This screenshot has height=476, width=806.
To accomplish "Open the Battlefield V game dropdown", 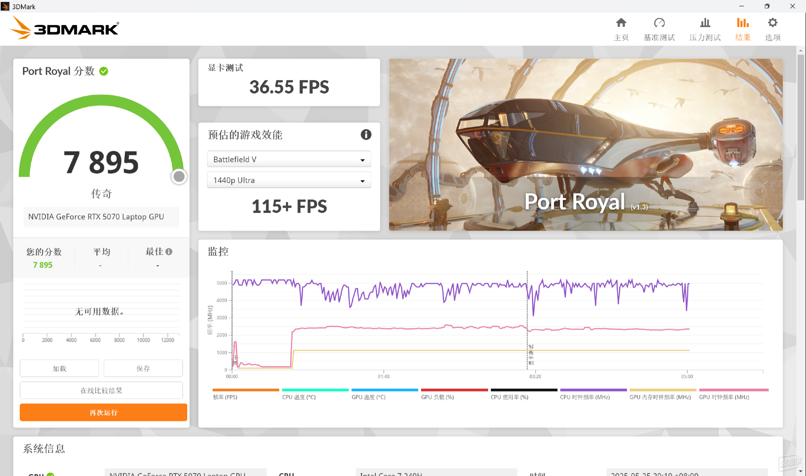I will pos(289,159).
